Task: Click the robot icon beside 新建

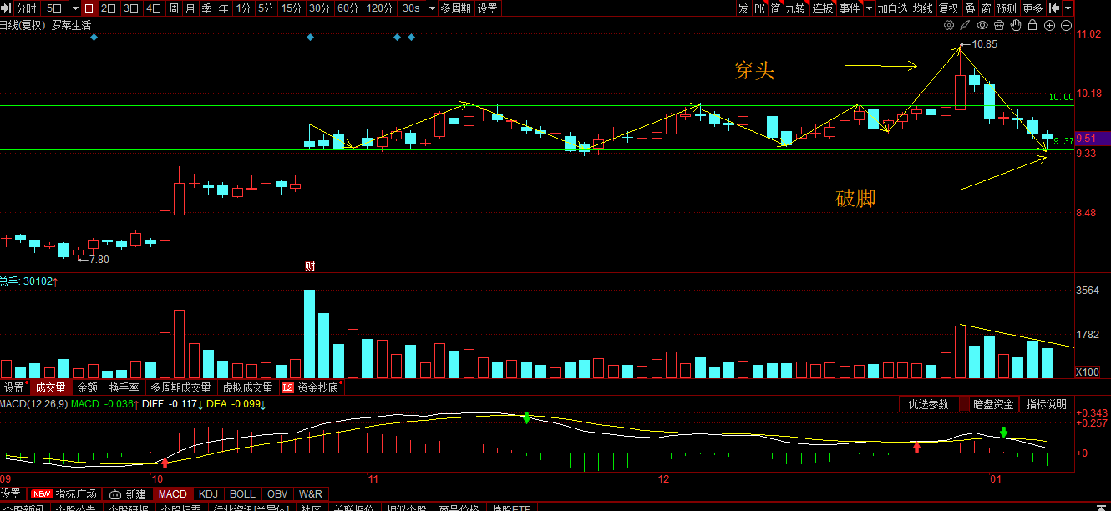Action: click(114, 494)
